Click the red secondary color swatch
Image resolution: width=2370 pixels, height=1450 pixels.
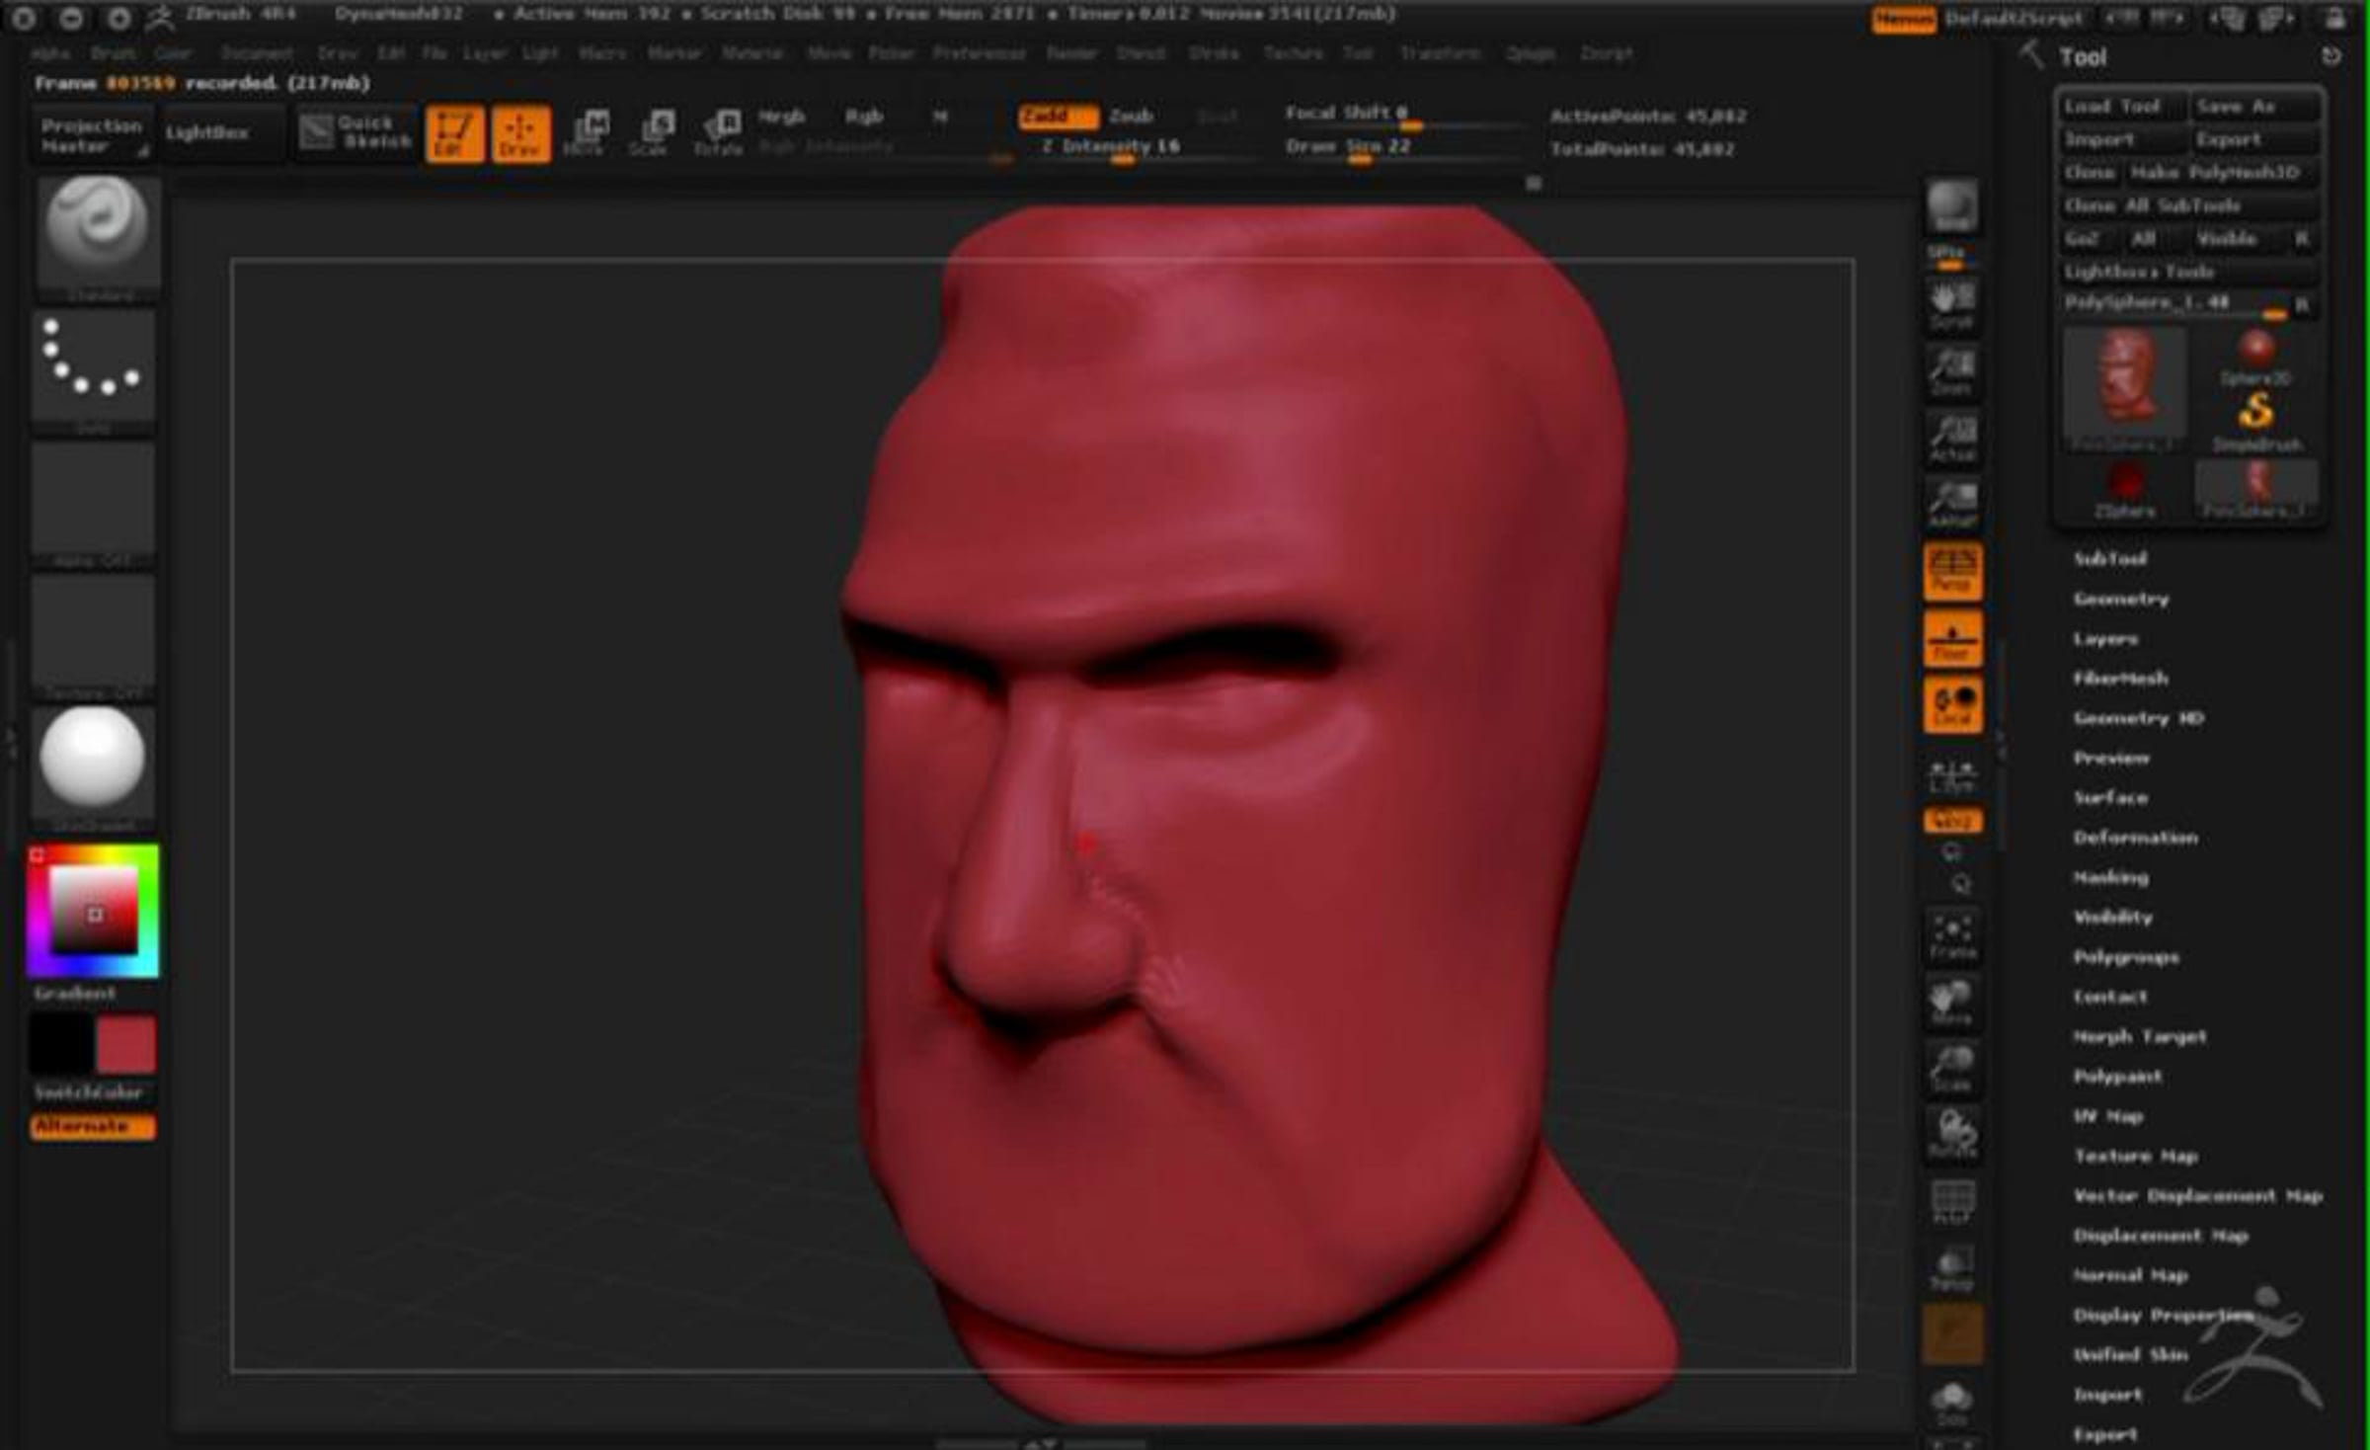point(125,1045)
